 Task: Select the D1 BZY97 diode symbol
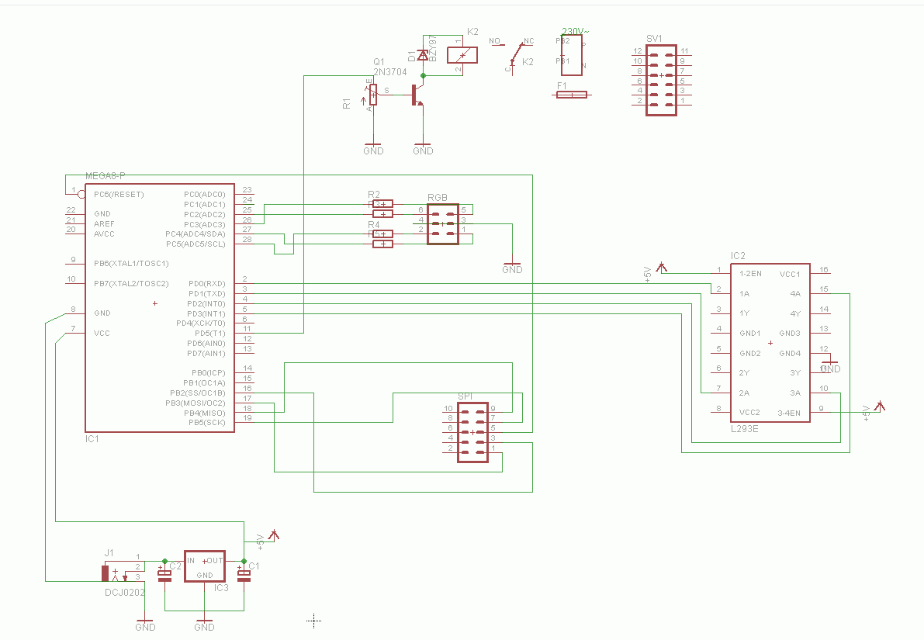423,55
